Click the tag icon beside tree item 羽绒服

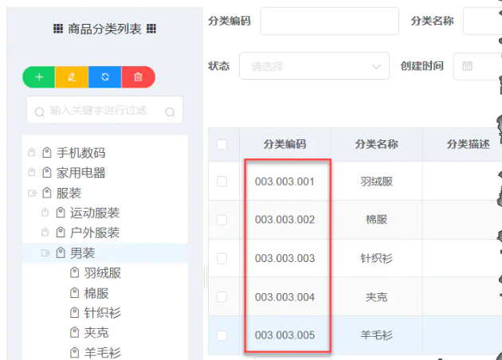(x=74, y=272)
